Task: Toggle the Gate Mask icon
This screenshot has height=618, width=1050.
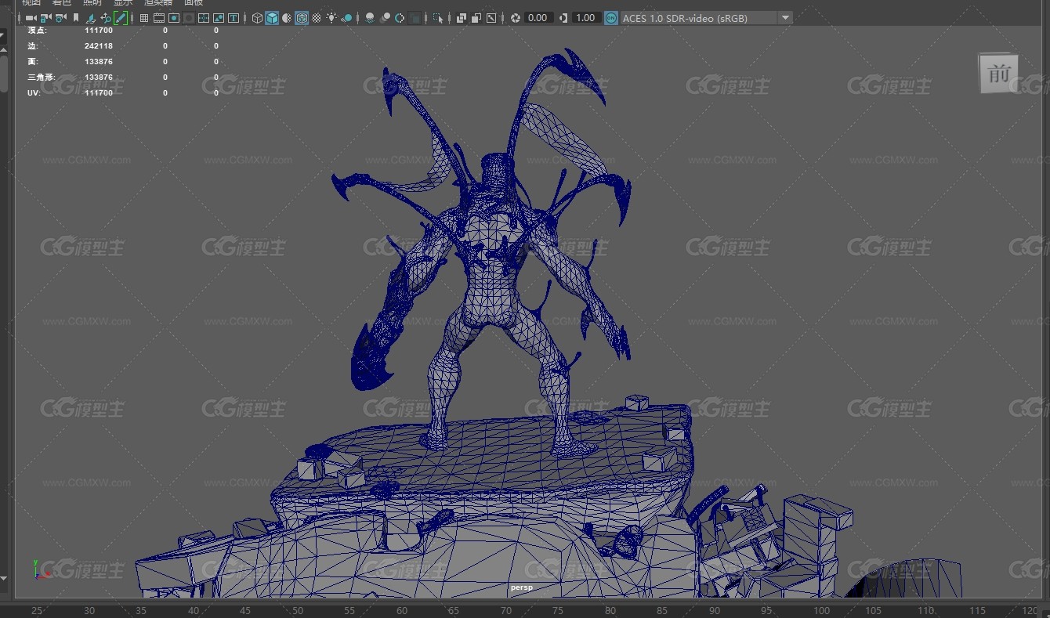Action: pyautogui.click(x=189, y=18)
